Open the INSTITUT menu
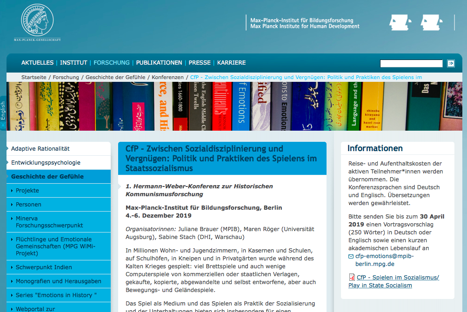Screen dimensions: 467x312 (x=73, y=63)
